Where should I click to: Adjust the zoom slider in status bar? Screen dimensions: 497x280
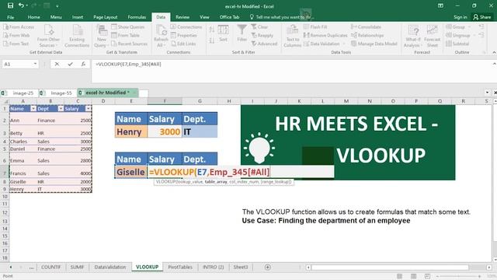(x=458, y=276)
